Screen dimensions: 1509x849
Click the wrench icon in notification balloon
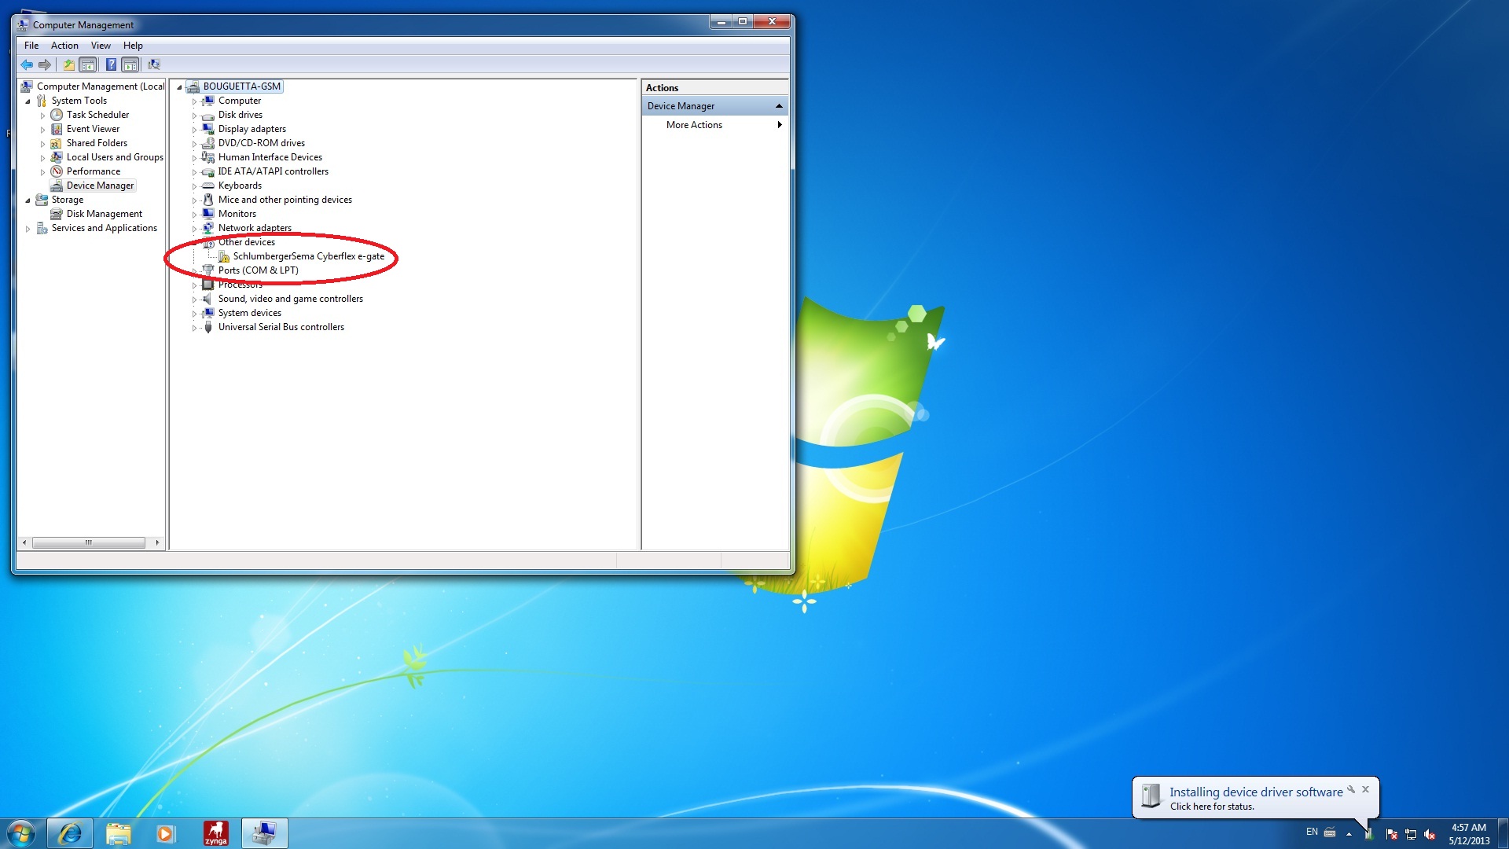click(x=1351, y=789)
